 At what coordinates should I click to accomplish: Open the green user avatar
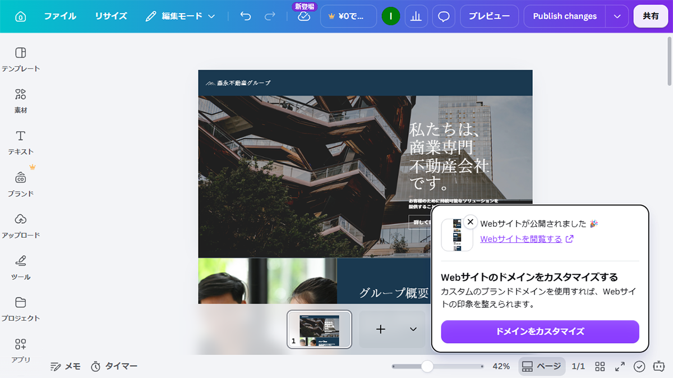[x=390, y=16]
